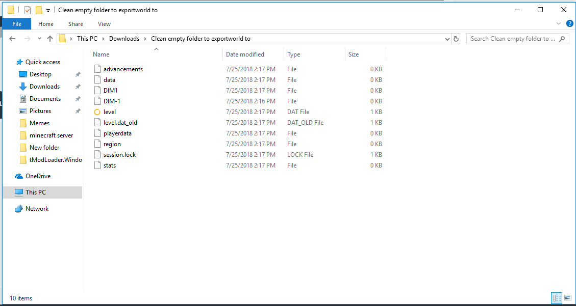
Task: Sort by the Size column header
Action: pos(354,54)
